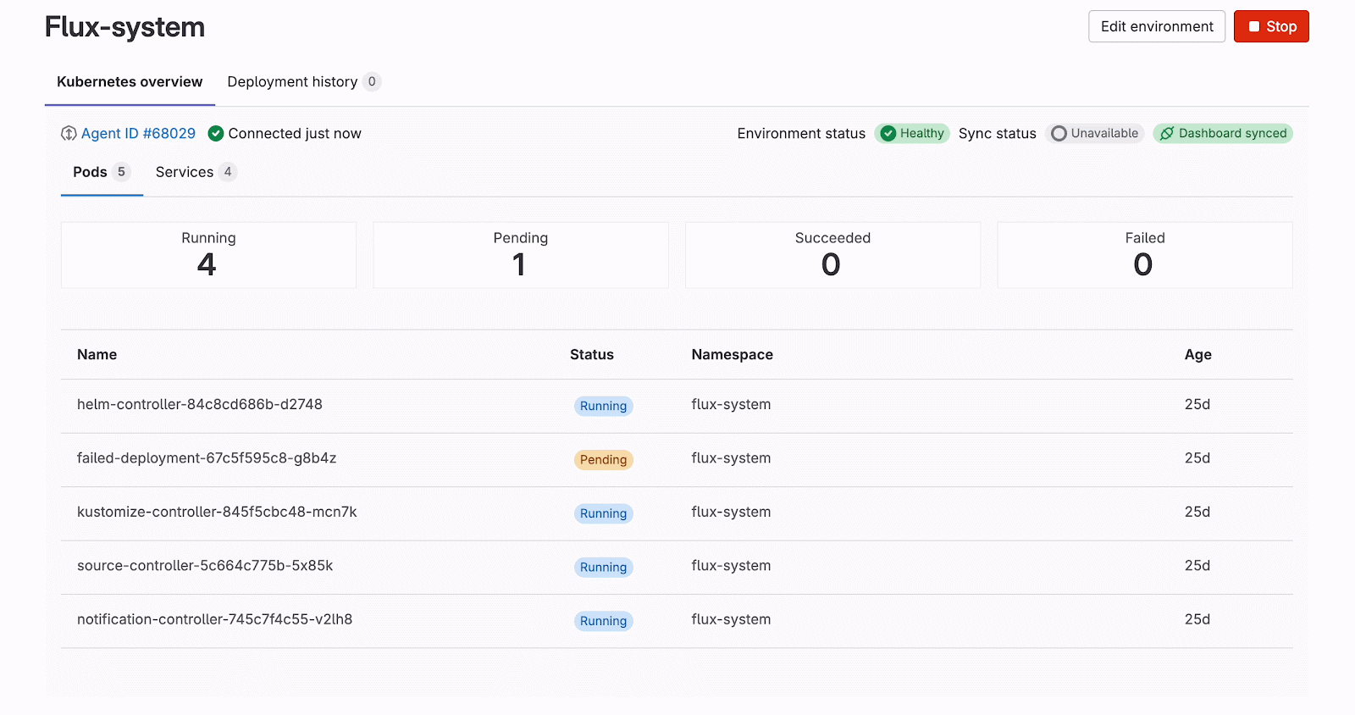Click the 25d age of source-controller pod
Screen dimensions: 1355x715
[x=1197, y=566]
